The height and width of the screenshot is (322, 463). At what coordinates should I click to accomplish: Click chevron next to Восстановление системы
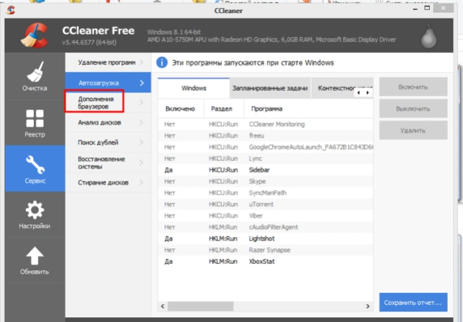click(x=142, y=162)
